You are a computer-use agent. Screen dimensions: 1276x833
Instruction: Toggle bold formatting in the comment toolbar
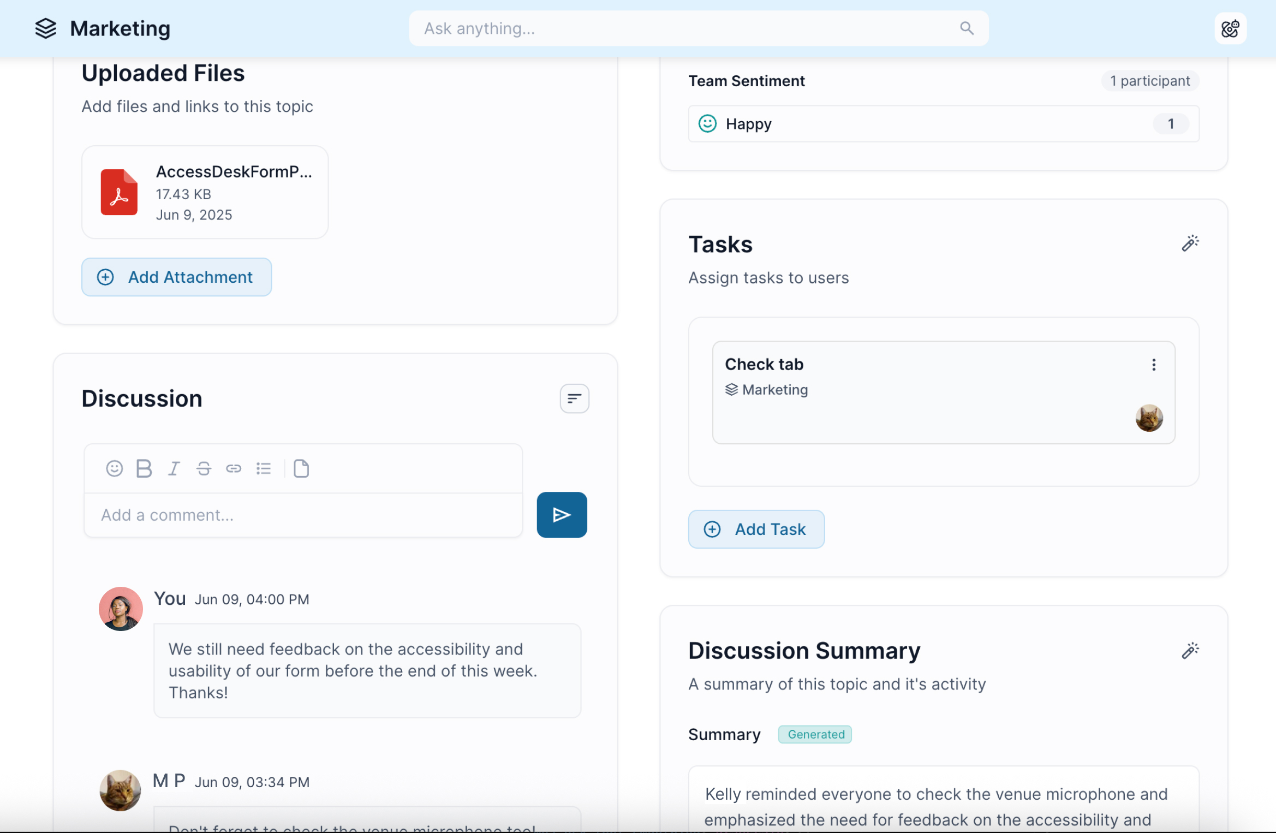click(x=144, y=468)
